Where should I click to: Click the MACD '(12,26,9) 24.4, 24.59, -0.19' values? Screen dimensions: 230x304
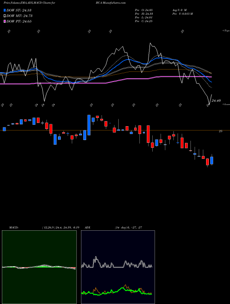pyautogui.click(x=60, y=228)
